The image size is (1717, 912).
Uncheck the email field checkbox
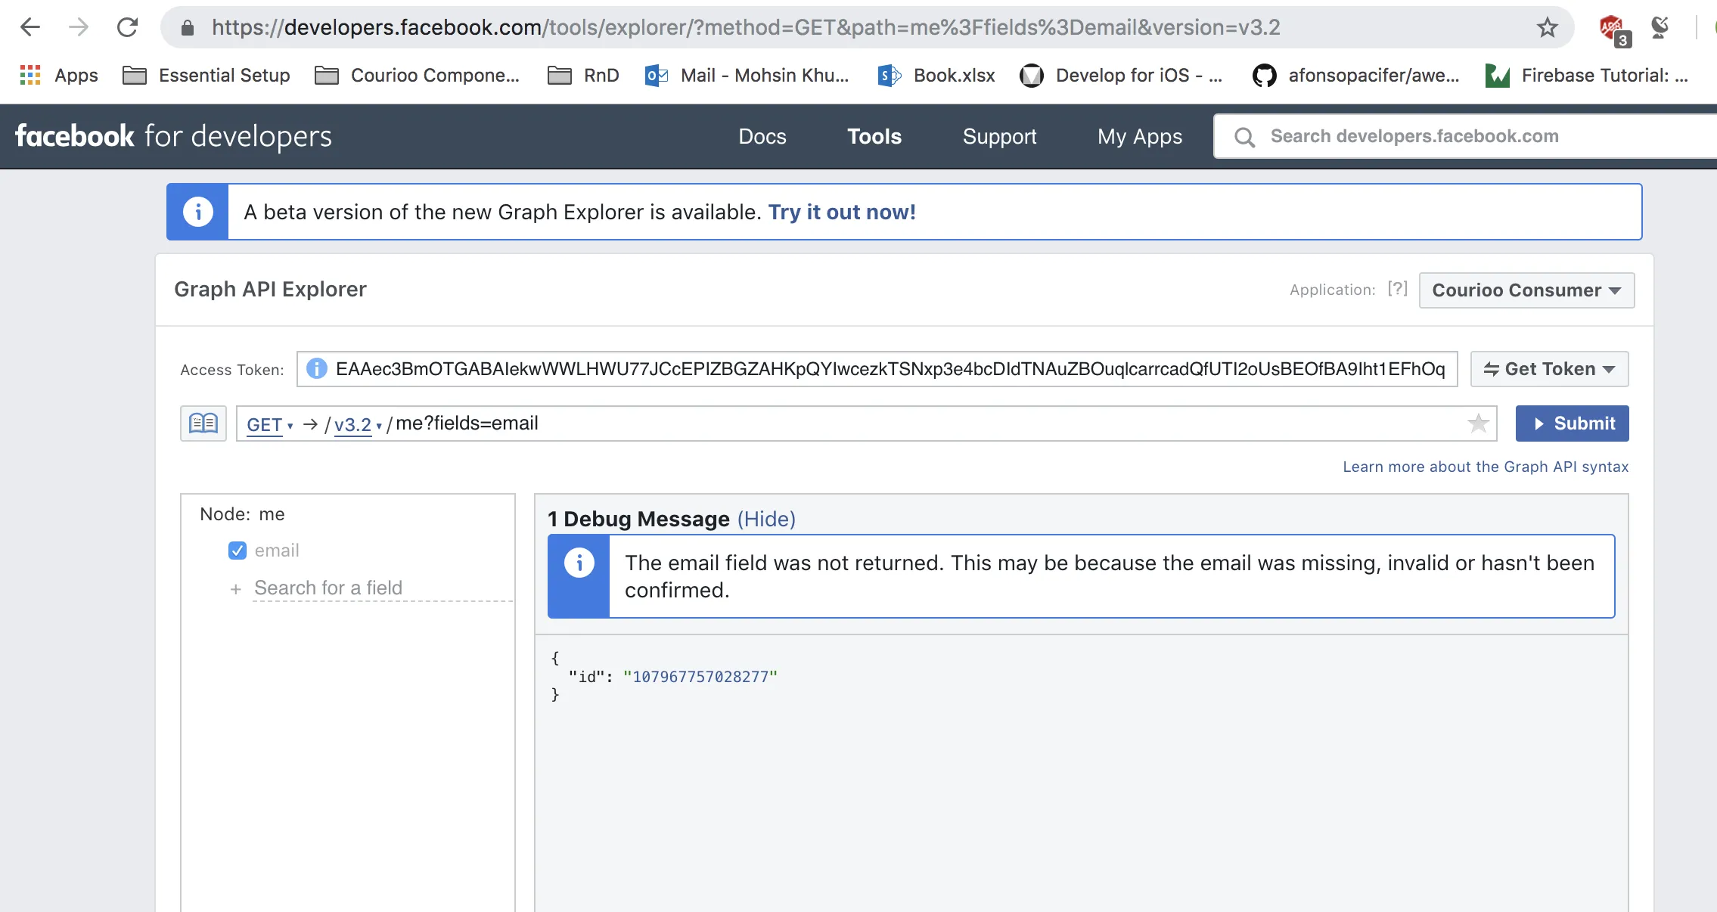tap(238, 551)
